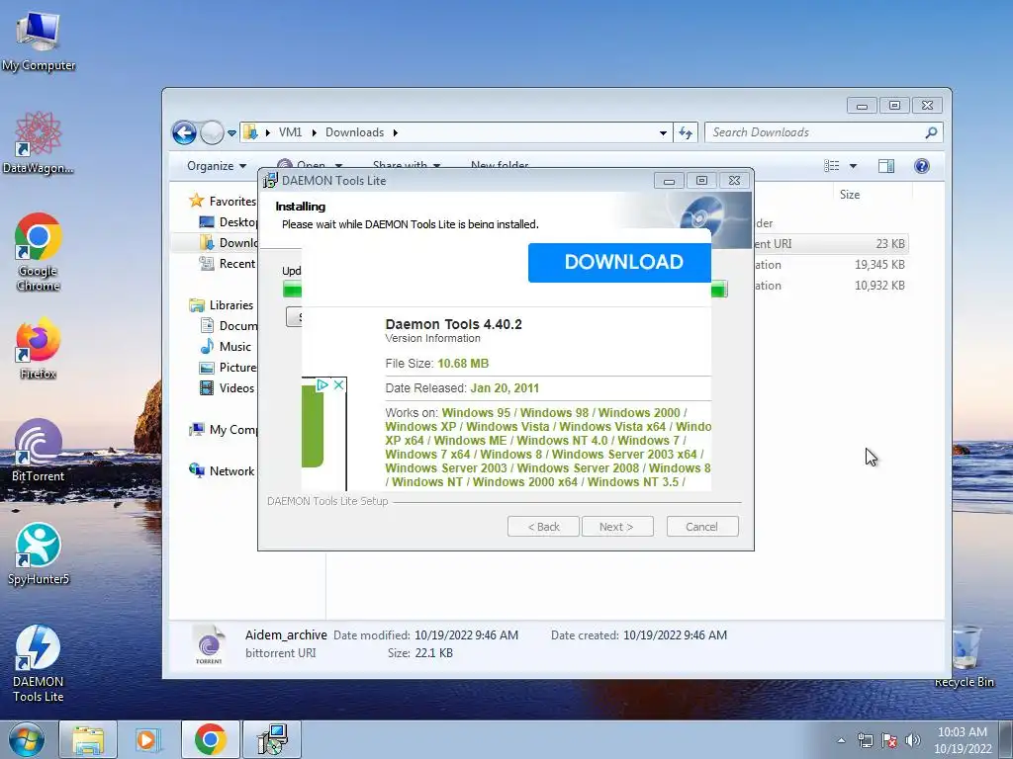Launch the Firefox desktop shortcut

pos(39,347)
